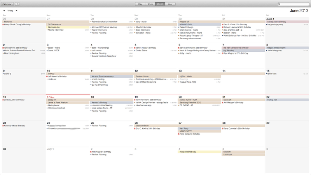Viewport: 311px width, 175px height.
Task: Go to next month with right arrow
Action: coord(16,10)
